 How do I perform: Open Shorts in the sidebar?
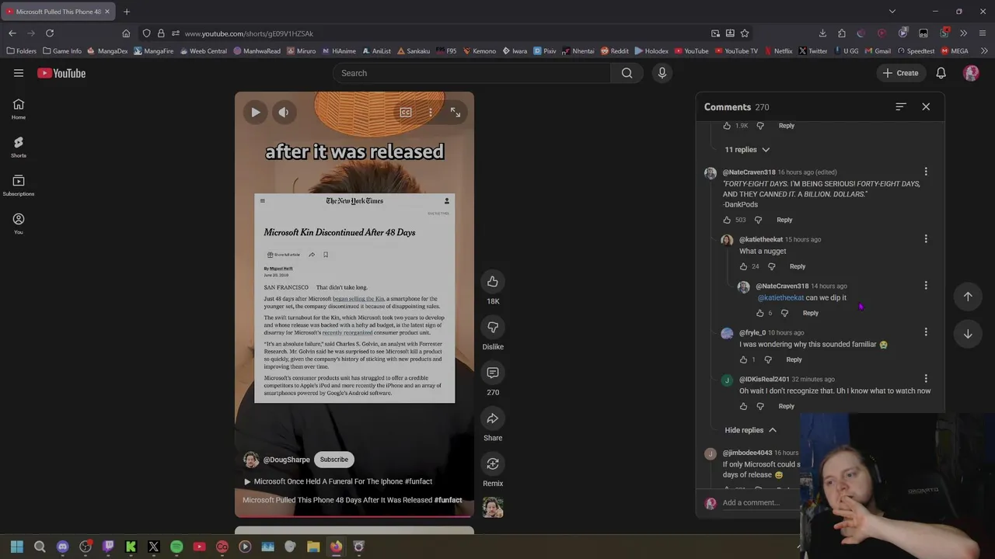coord(19,148)
